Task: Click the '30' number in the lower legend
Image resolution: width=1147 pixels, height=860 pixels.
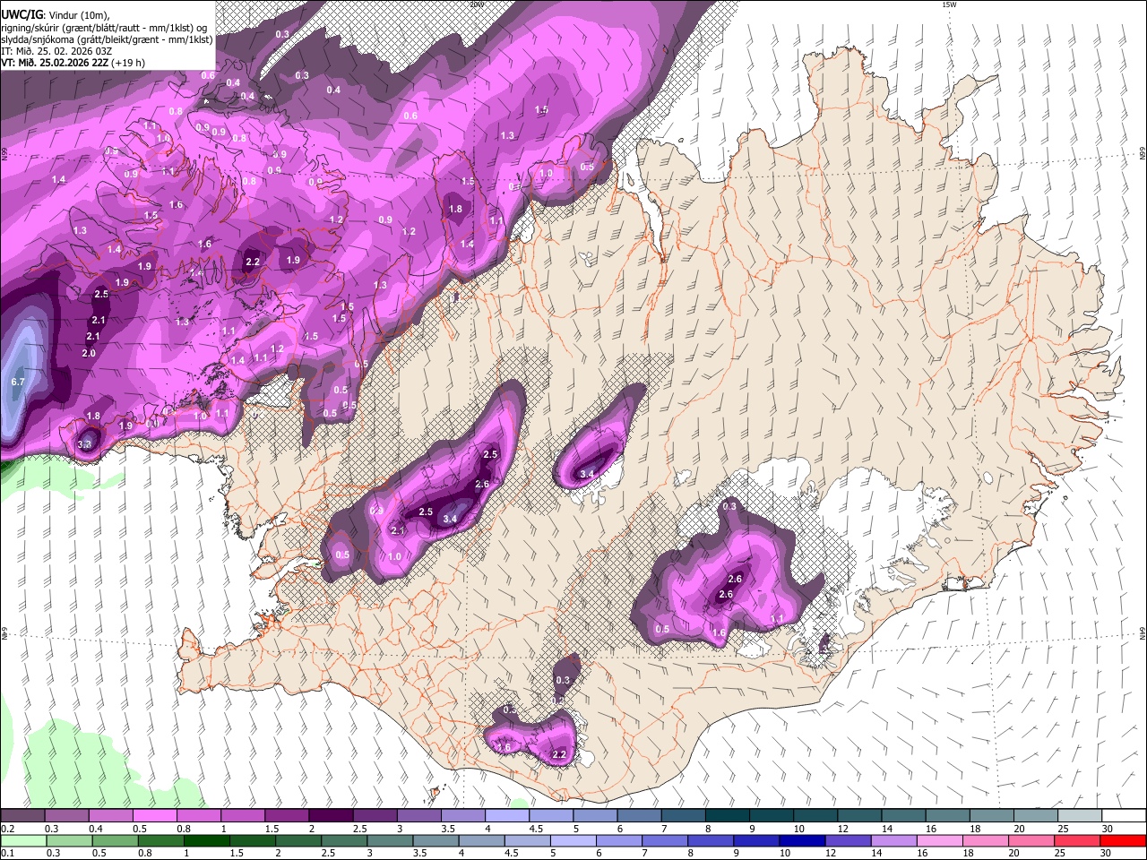Action: (x=1106, y=854)
